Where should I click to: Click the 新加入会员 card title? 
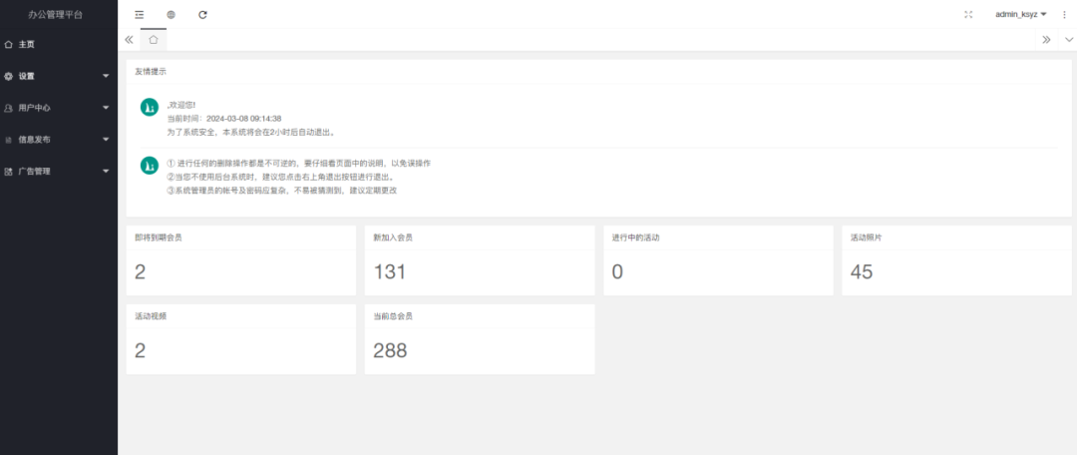[393, 237]
